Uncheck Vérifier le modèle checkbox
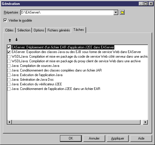 tap(5, 20)
